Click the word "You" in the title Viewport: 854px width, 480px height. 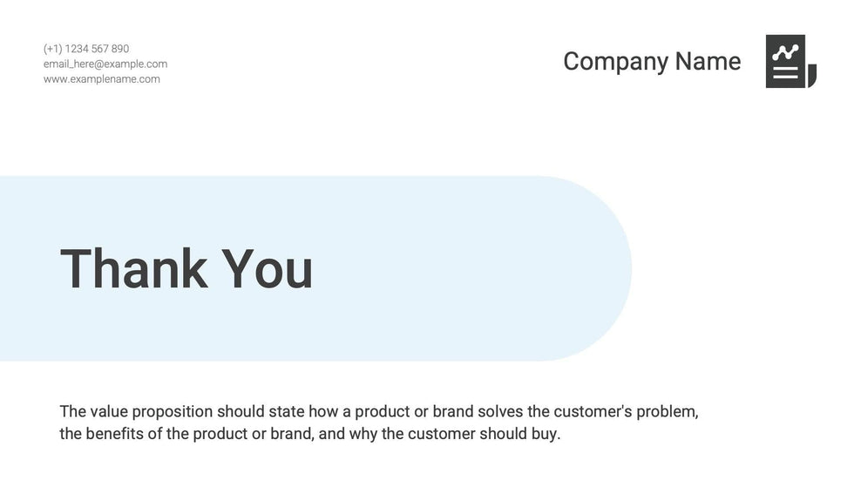(x=267, y=268)
